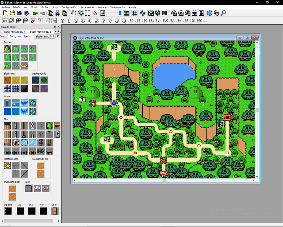Screen dimensions: 283x227
Task: Click the red crab item icon
Action: [158, 13]
